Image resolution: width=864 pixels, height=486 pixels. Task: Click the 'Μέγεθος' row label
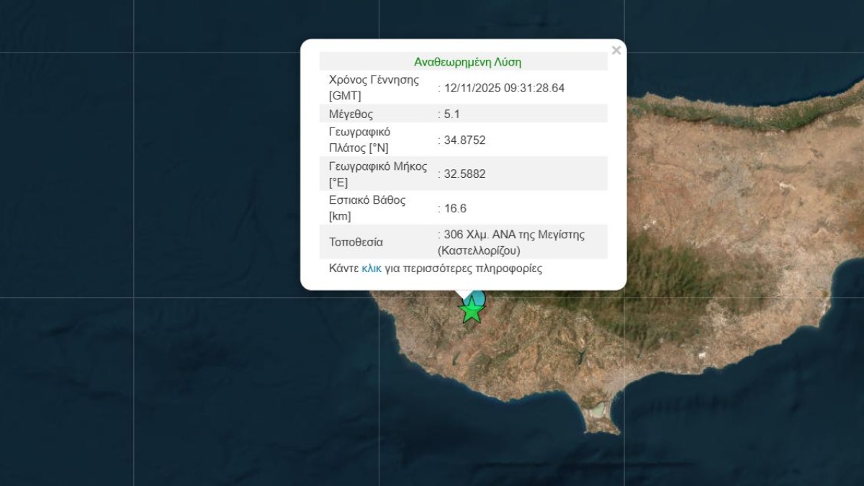(x=351, y=114)
